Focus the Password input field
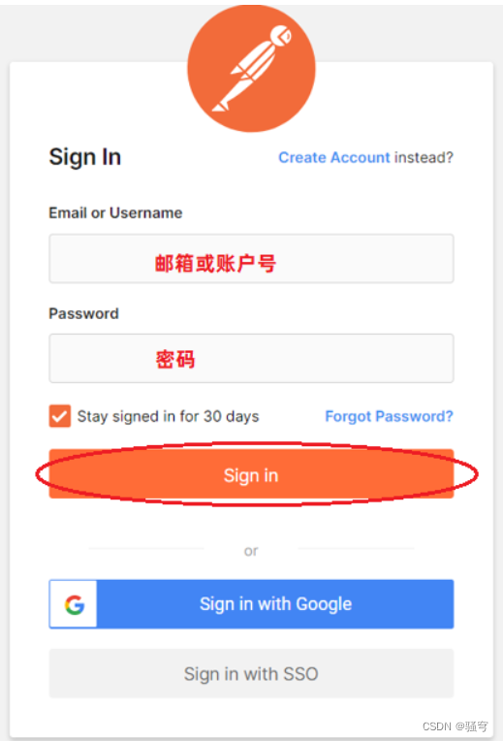The height and width of the screenshot is (741, 503). point(251,358)
